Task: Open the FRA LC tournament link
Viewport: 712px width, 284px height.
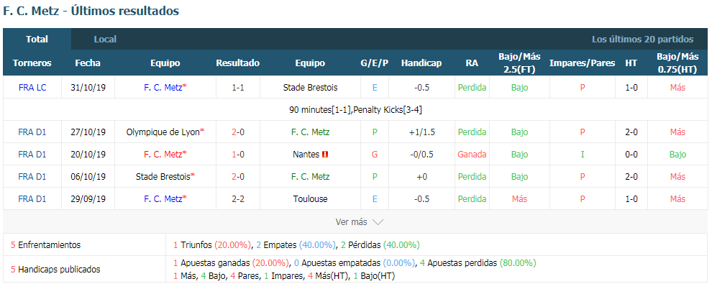Action: coord(32,88)
